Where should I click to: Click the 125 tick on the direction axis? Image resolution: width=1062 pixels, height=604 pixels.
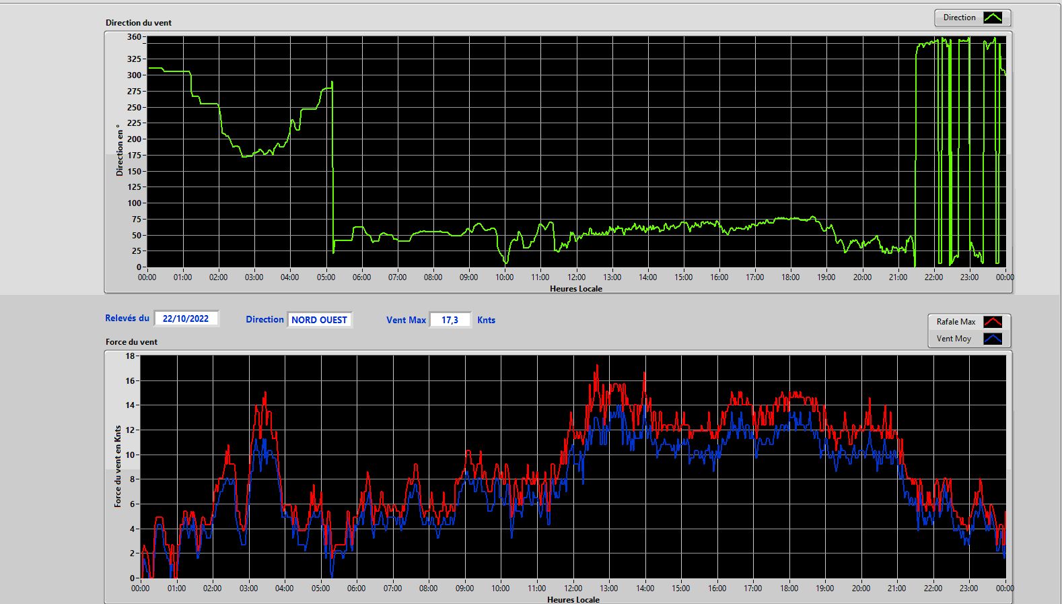tap(134, 187)
